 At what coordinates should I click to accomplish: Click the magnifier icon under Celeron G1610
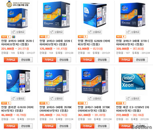[13, 98]
